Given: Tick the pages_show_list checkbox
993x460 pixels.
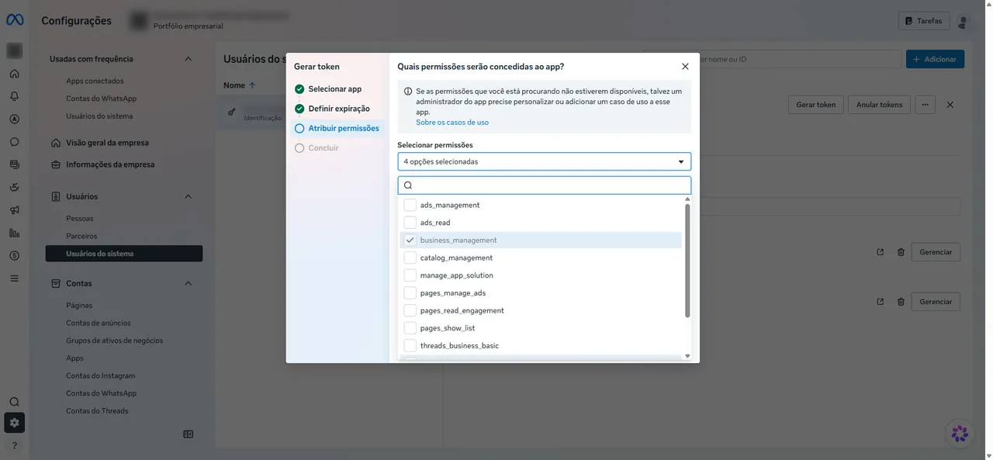Looking at the screenshot, I should [410, 328].
